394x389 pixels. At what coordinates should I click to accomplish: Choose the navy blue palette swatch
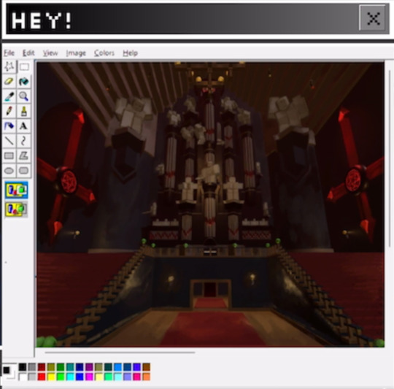(x=80, y=367)
